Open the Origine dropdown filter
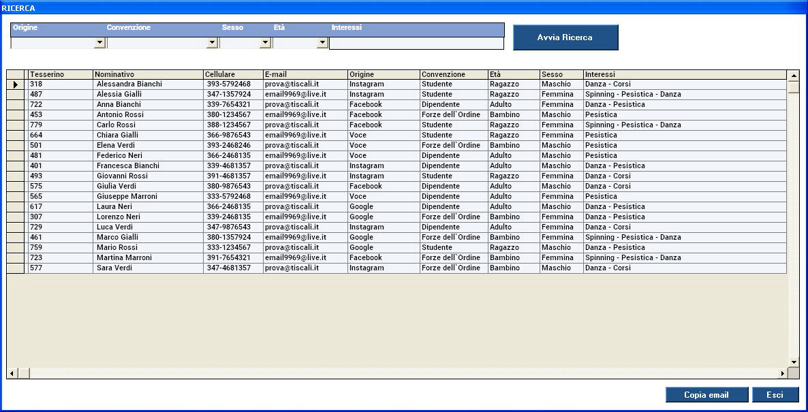 pos(99,43)
